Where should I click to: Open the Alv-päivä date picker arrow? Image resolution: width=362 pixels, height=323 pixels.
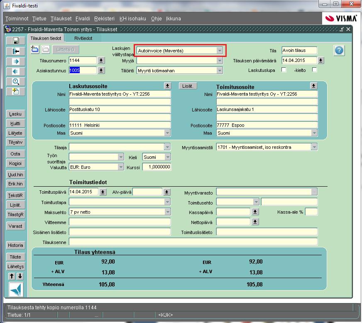167,192
